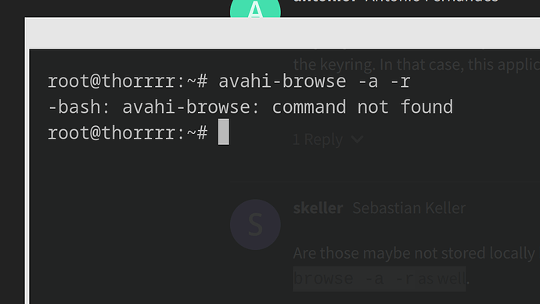
Task: Click the 'Are those maybe not stored locally' comment
Action: point(414,253)
